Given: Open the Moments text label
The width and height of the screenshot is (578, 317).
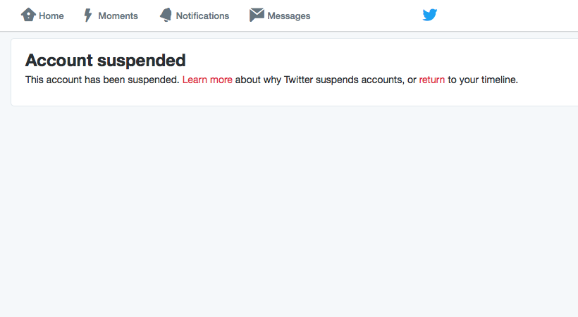Looking at the screenshot, I should (x=118, y=15).
